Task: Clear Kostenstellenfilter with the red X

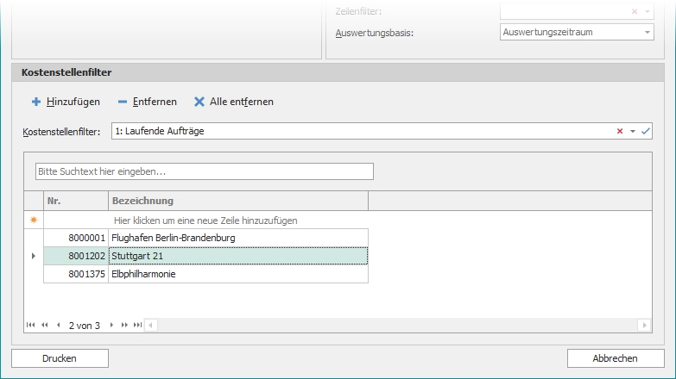Action: pos(619,132)
